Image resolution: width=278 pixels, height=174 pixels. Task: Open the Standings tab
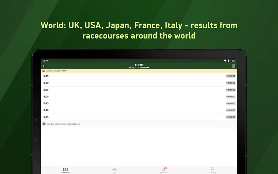[x=212, y=170]
